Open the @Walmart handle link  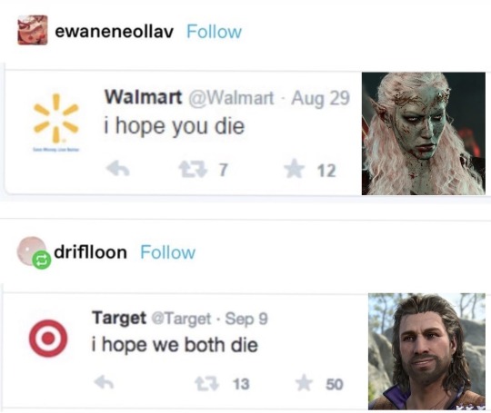(x=231, y=98)
